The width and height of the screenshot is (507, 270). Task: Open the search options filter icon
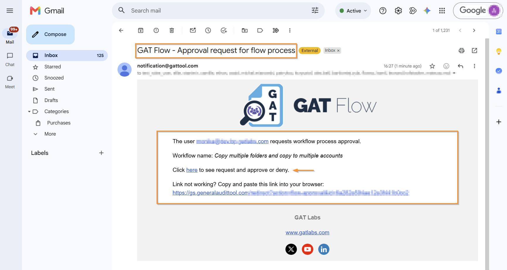pyautogui.click(x=315, y=11)
